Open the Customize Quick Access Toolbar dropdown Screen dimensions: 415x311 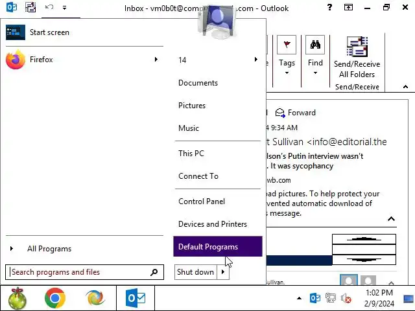pos(64,8)
